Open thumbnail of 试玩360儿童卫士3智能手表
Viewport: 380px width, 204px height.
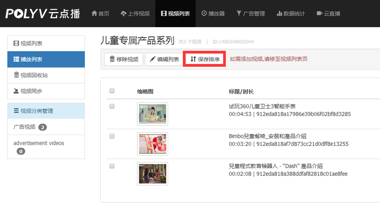(152, 114)
